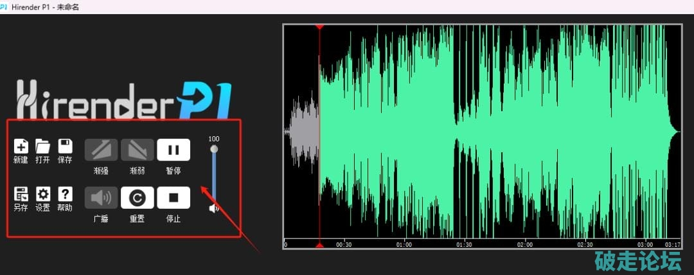Jump to the 01:00 mark on the timeline
Screen dimensions: 694x275
click(x=404, y=245)
